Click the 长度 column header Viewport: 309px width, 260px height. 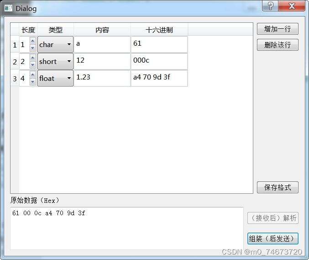tap(28, 30)
